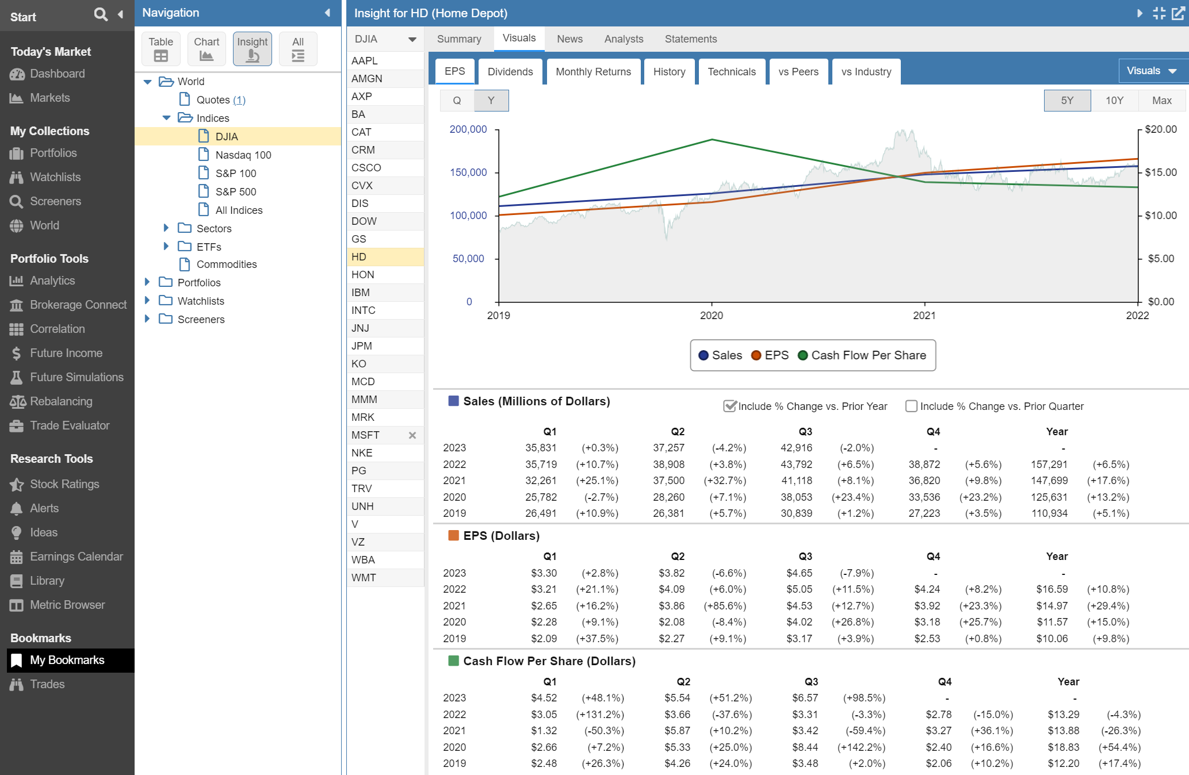Open Screeners under My Collections

click(x=55, y=201)
